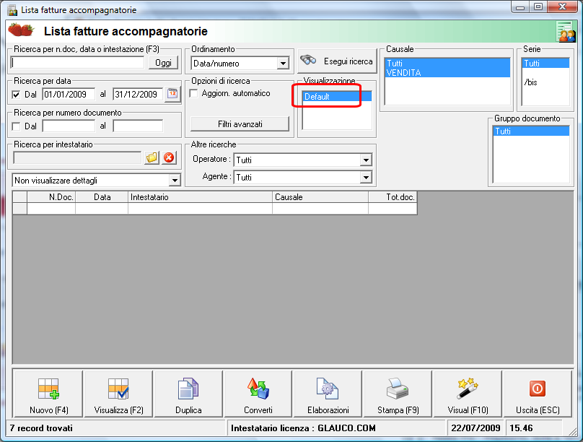This screenshot has width=583, height=442.
Task: Click the document number Dal input field
Action: pos(69,126)
